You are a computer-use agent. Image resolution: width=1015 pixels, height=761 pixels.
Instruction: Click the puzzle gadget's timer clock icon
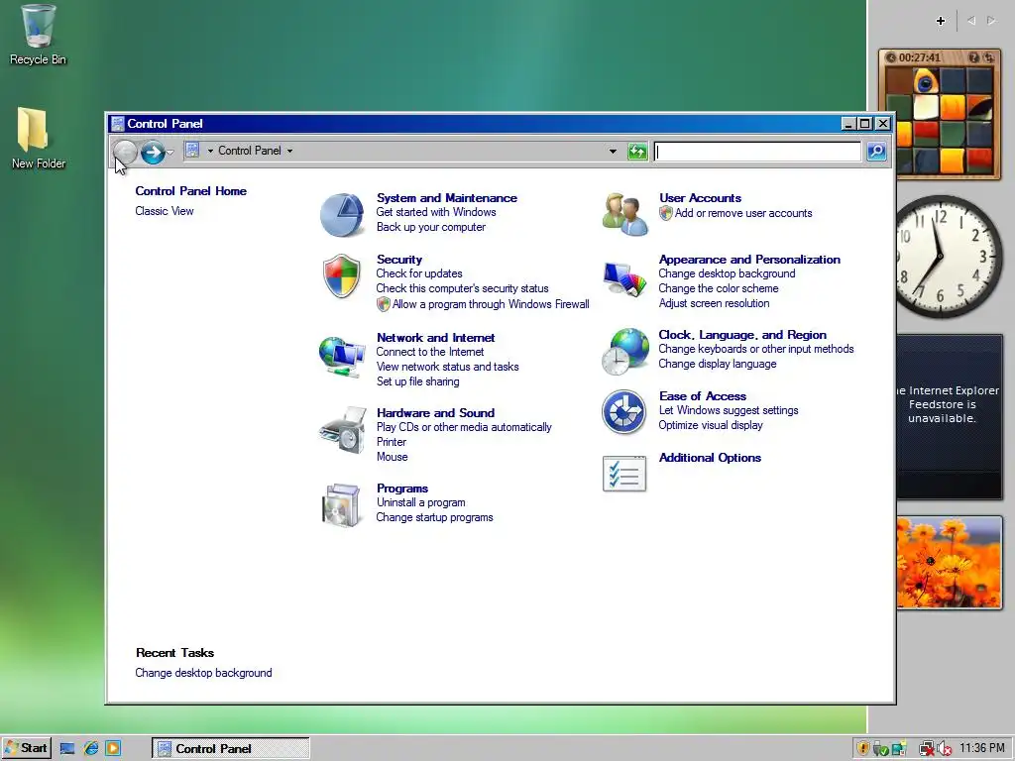click(891, 57)
